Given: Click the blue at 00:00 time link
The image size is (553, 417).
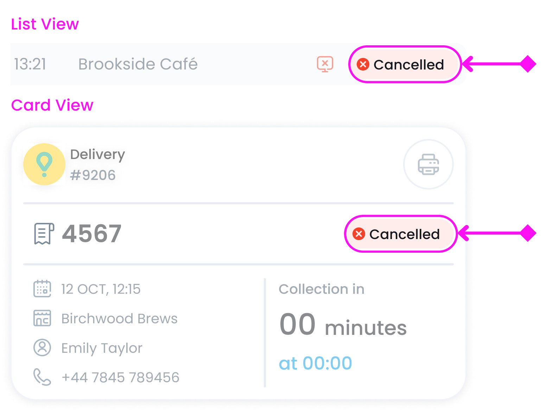Looking at the screenshot, I should coord(315,363).
